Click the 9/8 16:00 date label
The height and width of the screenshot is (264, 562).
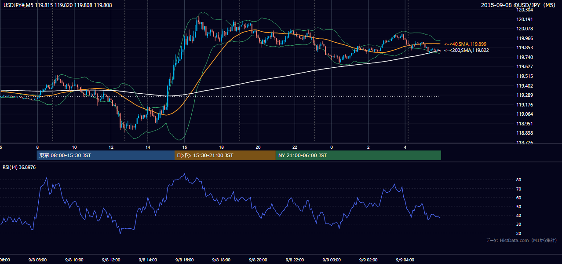click(184, 260)
